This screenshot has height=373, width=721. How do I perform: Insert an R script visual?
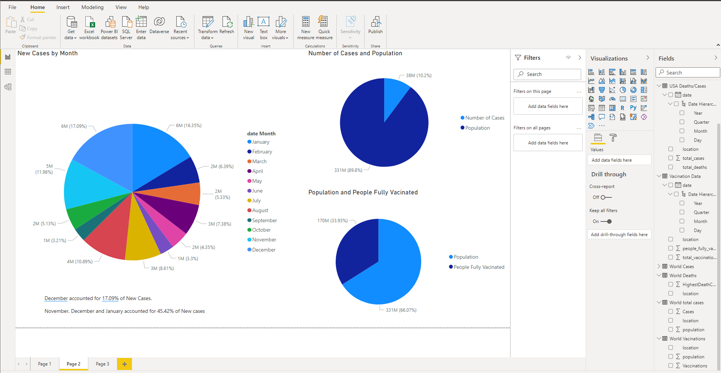click(x=623, y=108)
